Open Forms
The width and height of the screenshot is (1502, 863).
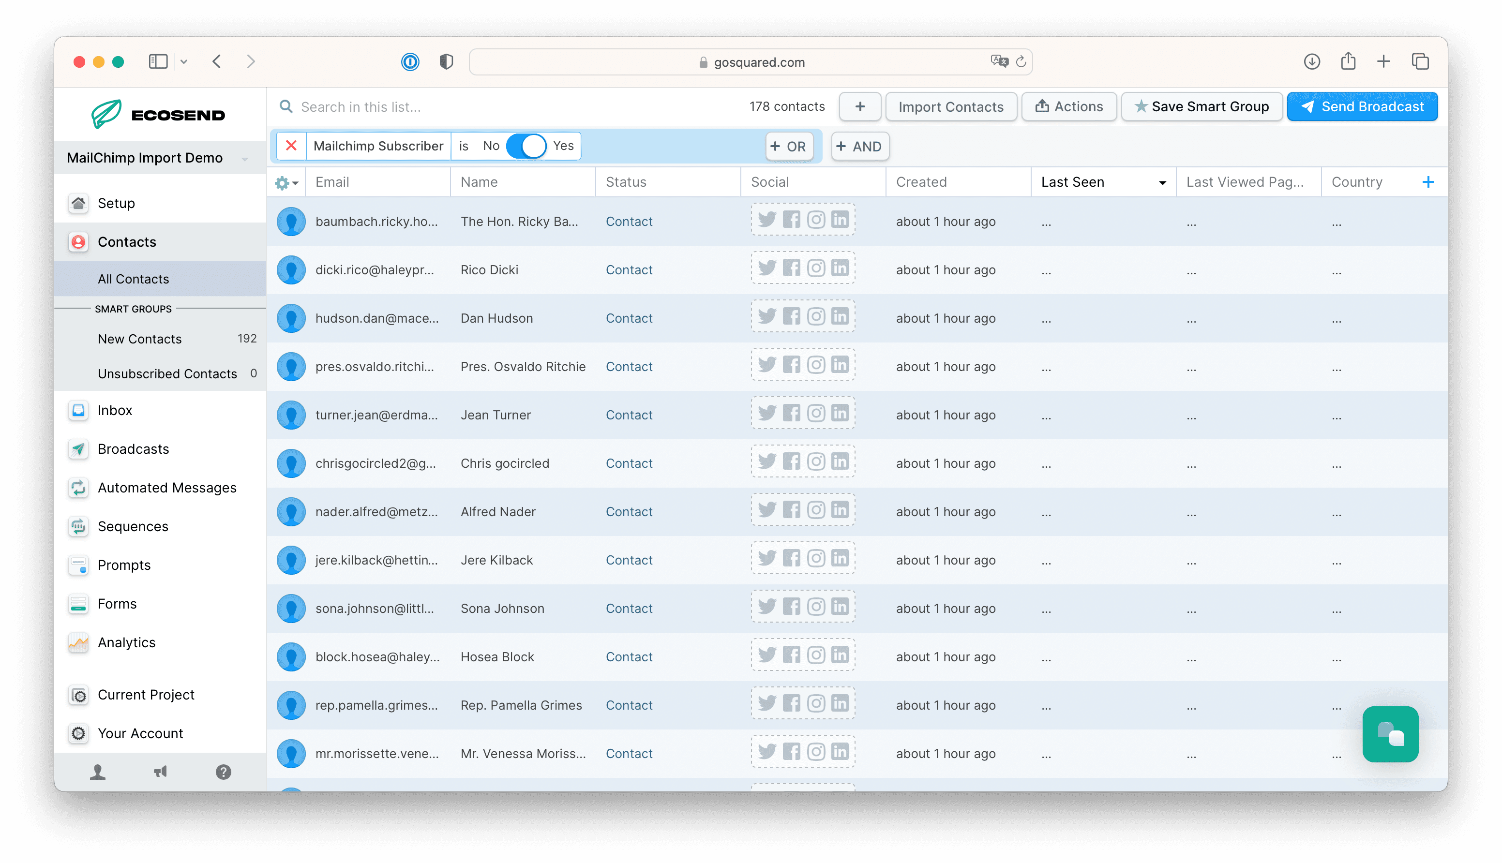pyautogui.click(x=160, y=604)
